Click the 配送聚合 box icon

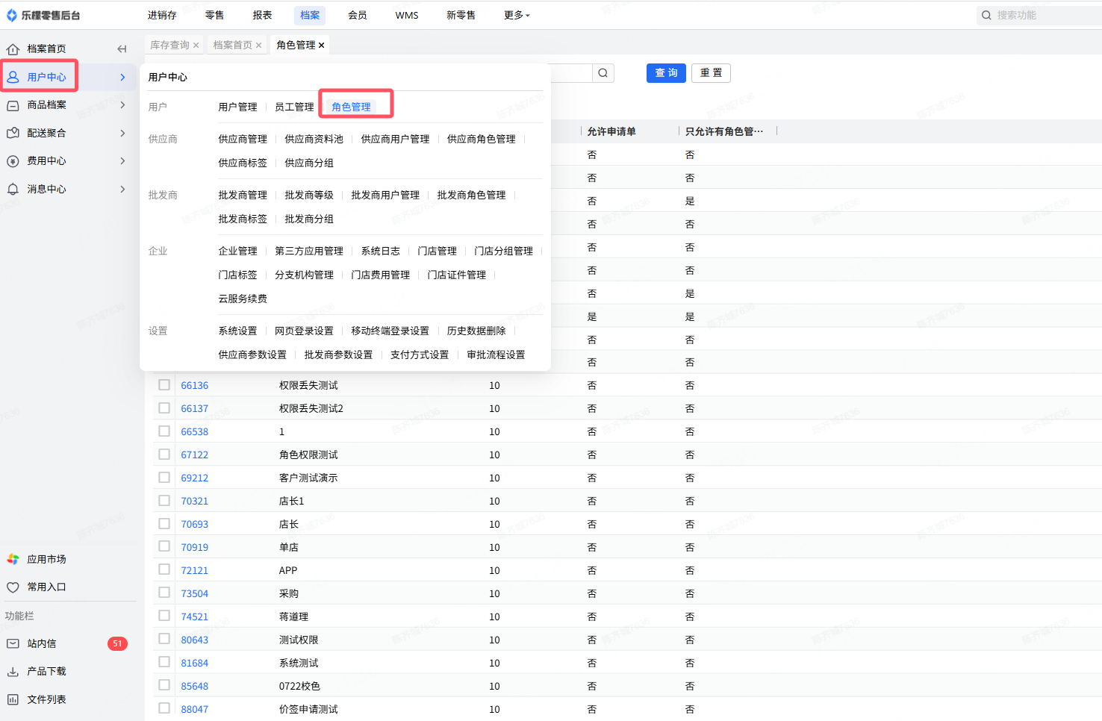coord(13,133)
